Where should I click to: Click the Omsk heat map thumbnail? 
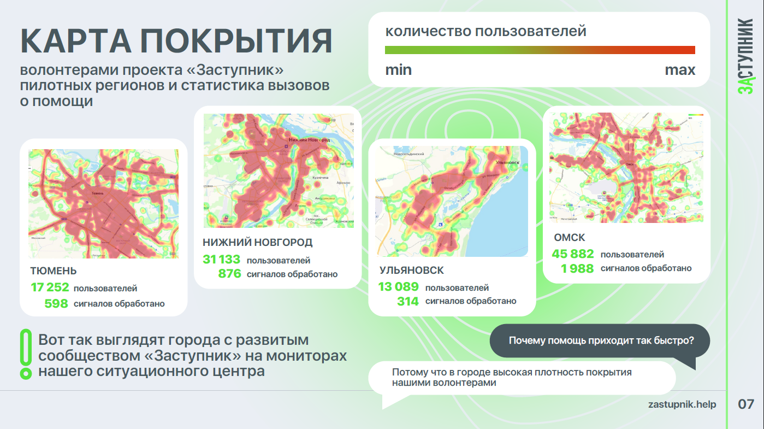[626, 167]
